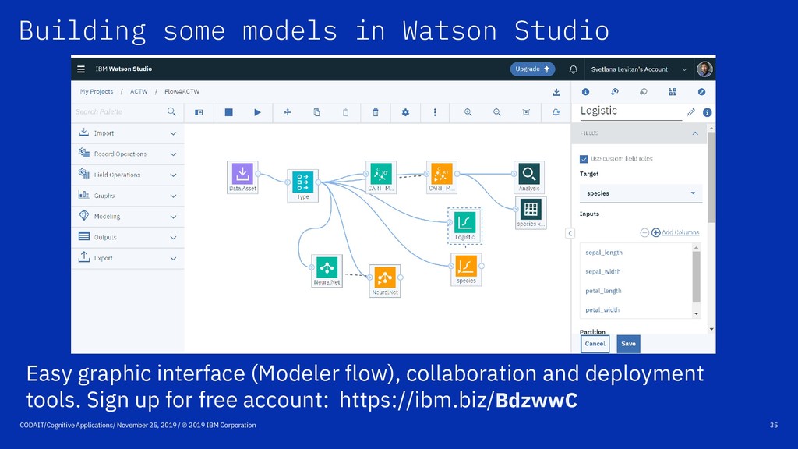The height and width of the screenshot is (449, 798).
Task: Click the download icon in breadcrumb bar
Action: 556,92
